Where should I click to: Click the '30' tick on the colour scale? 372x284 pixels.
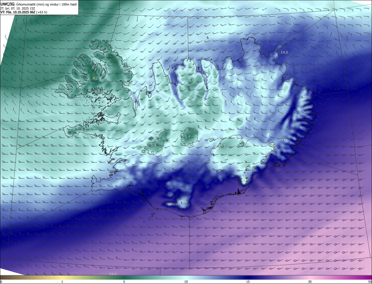pos(310,282)
